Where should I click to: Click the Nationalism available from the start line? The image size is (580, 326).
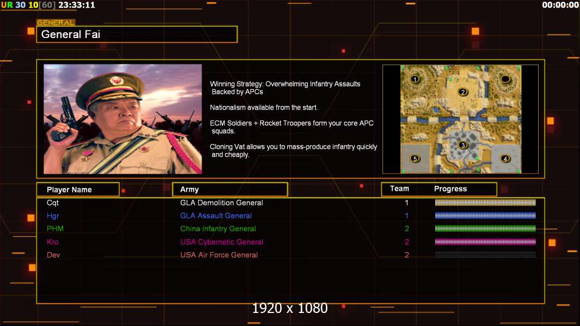(264, 108)
